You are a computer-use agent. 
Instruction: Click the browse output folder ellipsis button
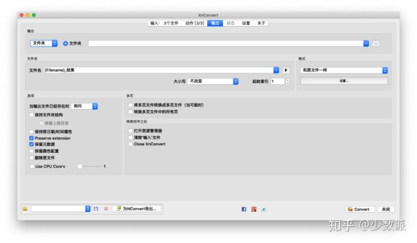click(x=376, y=43)
